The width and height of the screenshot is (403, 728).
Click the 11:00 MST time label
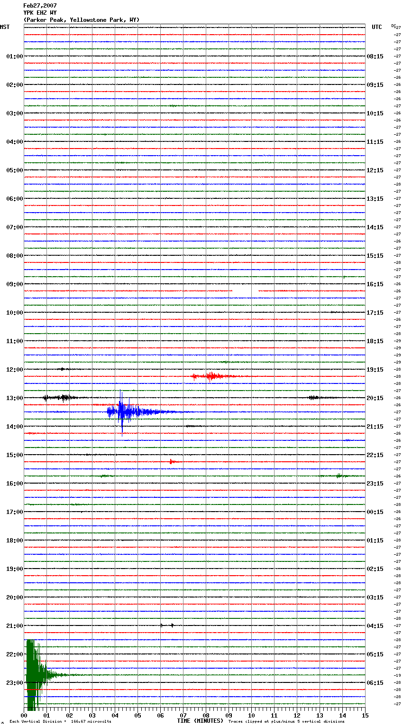pyautogui.click(x=14, y=341)
